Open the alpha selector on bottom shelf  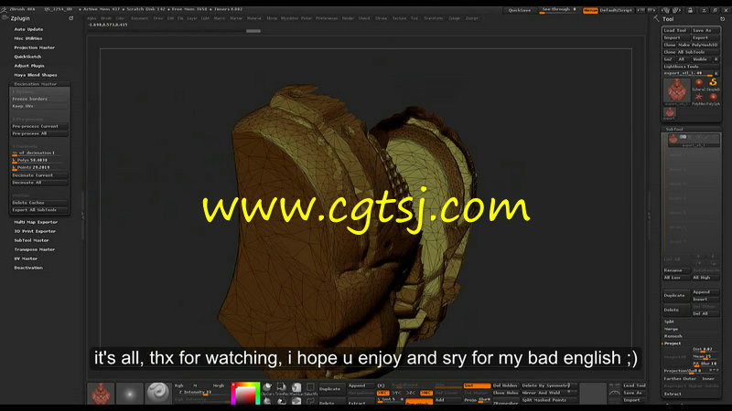[129, 394]
